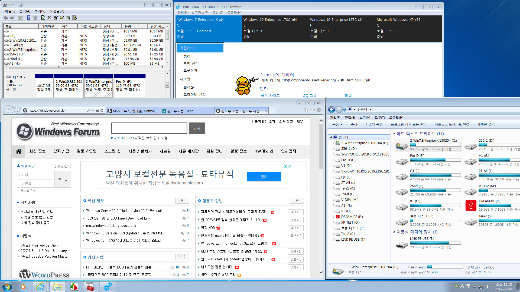
Task: Open 옵션(O) menu in Dism++
Action: [218, 13]
